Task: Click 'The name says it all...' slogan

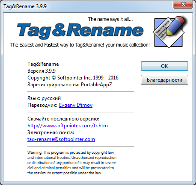Action: (110, 19)
